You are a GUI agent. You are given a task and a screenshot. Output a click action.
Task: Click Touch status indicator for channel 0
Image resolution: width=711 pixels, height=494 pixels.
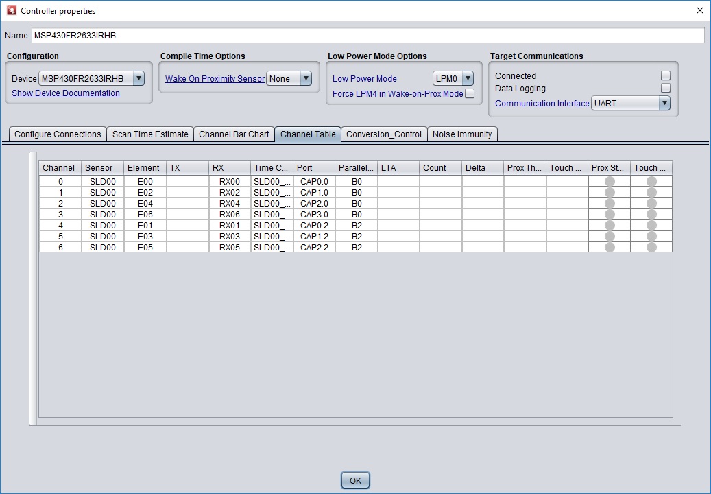[651, 181]
